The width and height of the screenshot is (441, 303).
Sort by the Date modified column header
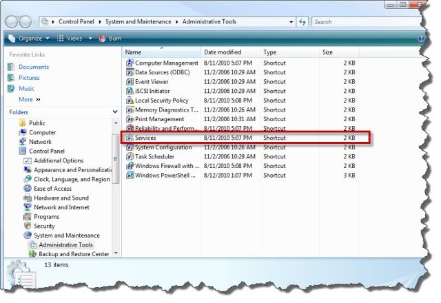point(230,52)
